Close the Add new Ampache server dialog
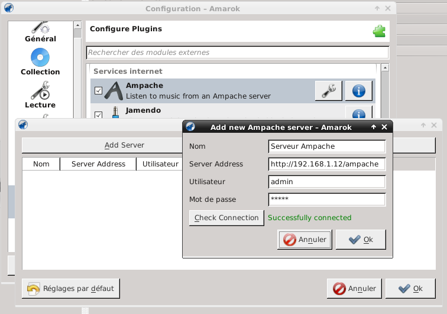The image size is (447, 314). pyautogui.click(x=384, y=127)
